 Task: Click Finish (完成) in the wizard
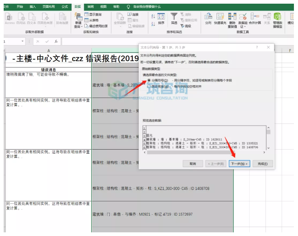(262, 164)
